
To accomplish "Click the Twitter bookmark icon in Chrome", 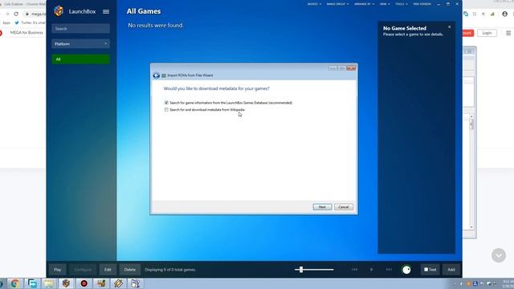I will [x=17, y=22].
